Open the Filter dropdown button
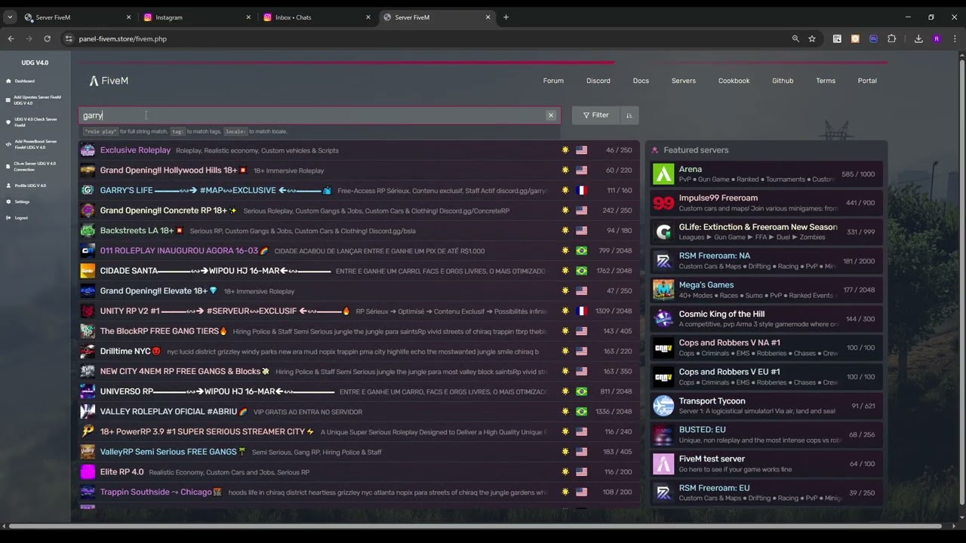The image size is (966, 543). (x=596, y=115)
